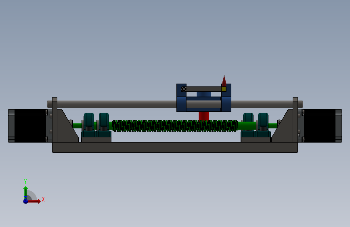Image resolution: width=350 pixels, height=227 pixels.
Task: Select the teal bearing block nearest the left motor
Action: click(x=89, y=125)
